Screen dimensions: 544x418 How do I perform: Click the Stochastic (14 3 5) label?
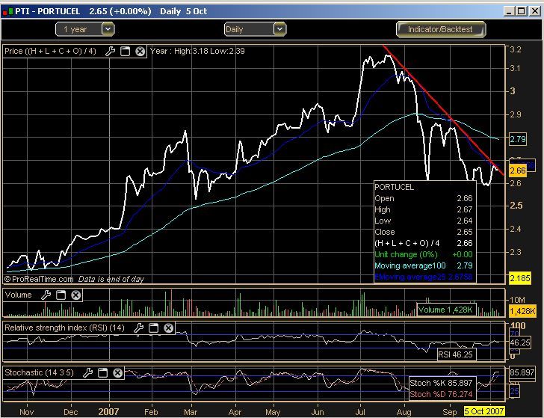[39, 373]
